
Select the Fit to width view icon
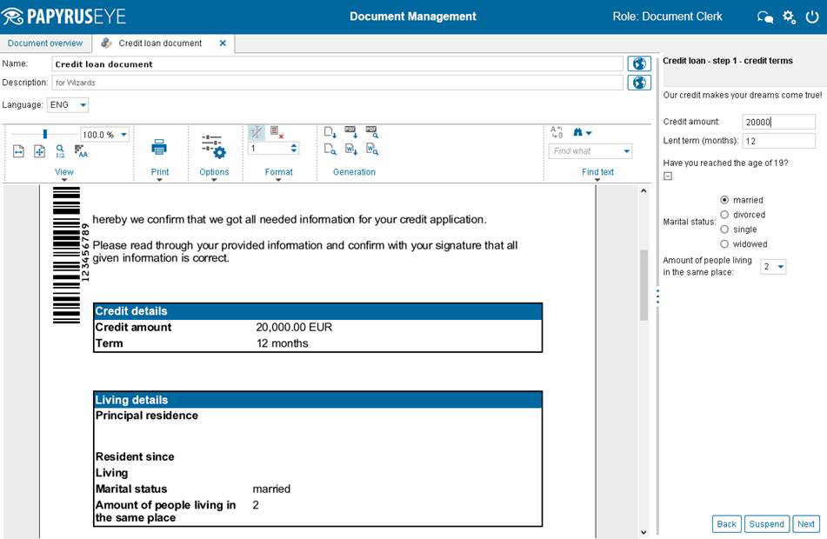tap(20, 152)
